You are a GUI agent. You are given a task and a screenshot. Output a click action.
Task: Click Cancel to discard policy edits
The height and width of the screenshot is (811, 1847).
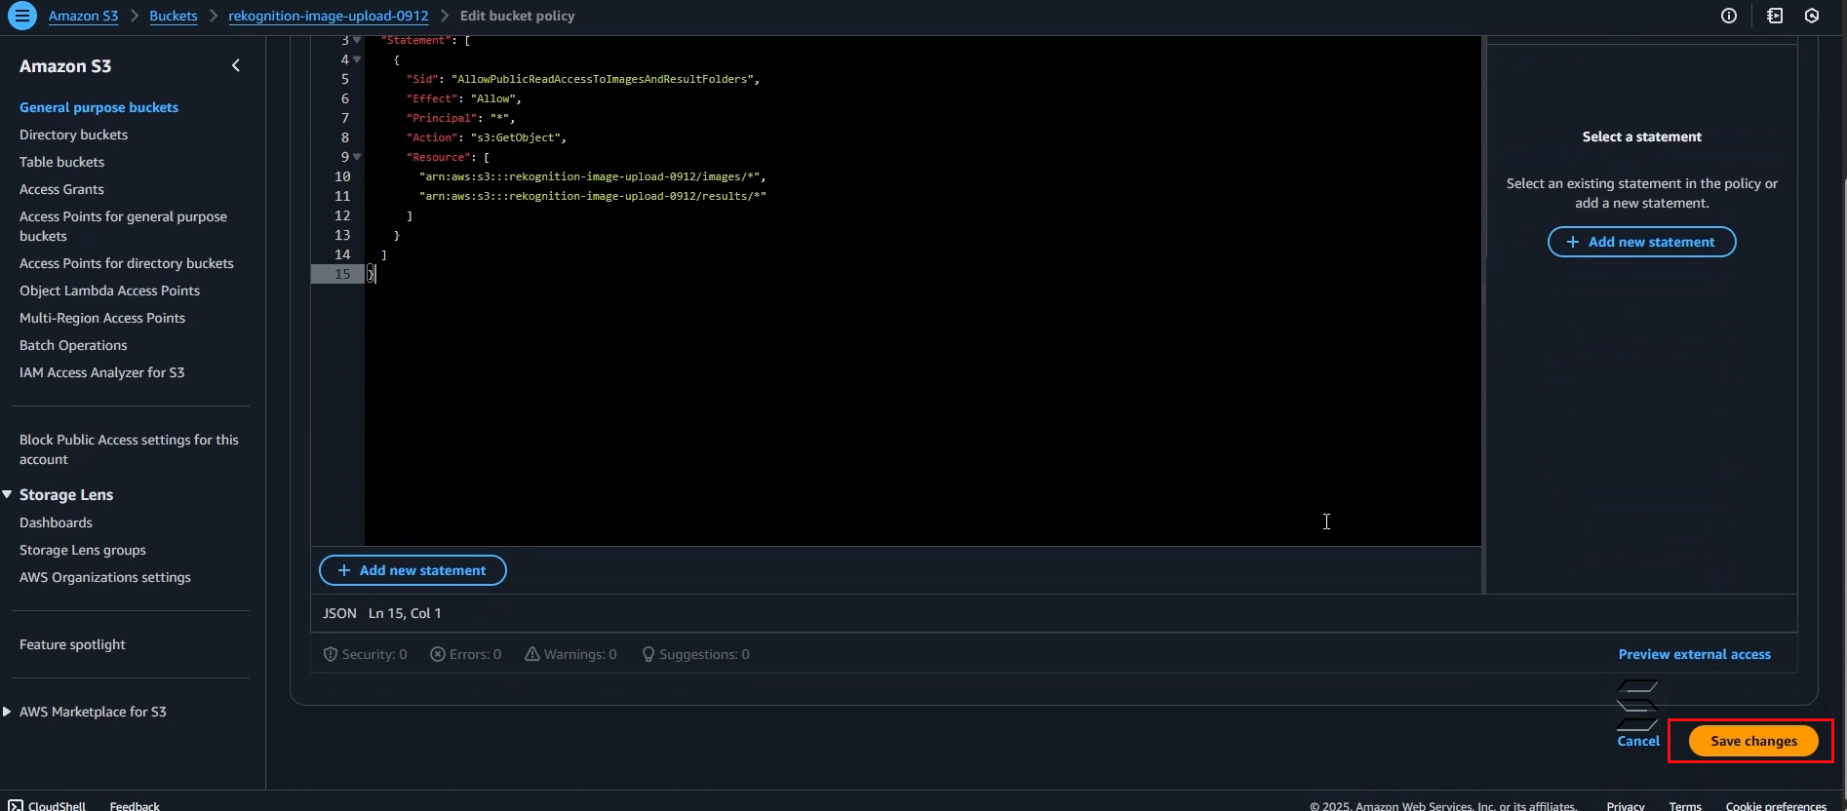(x=1638, y=741)
